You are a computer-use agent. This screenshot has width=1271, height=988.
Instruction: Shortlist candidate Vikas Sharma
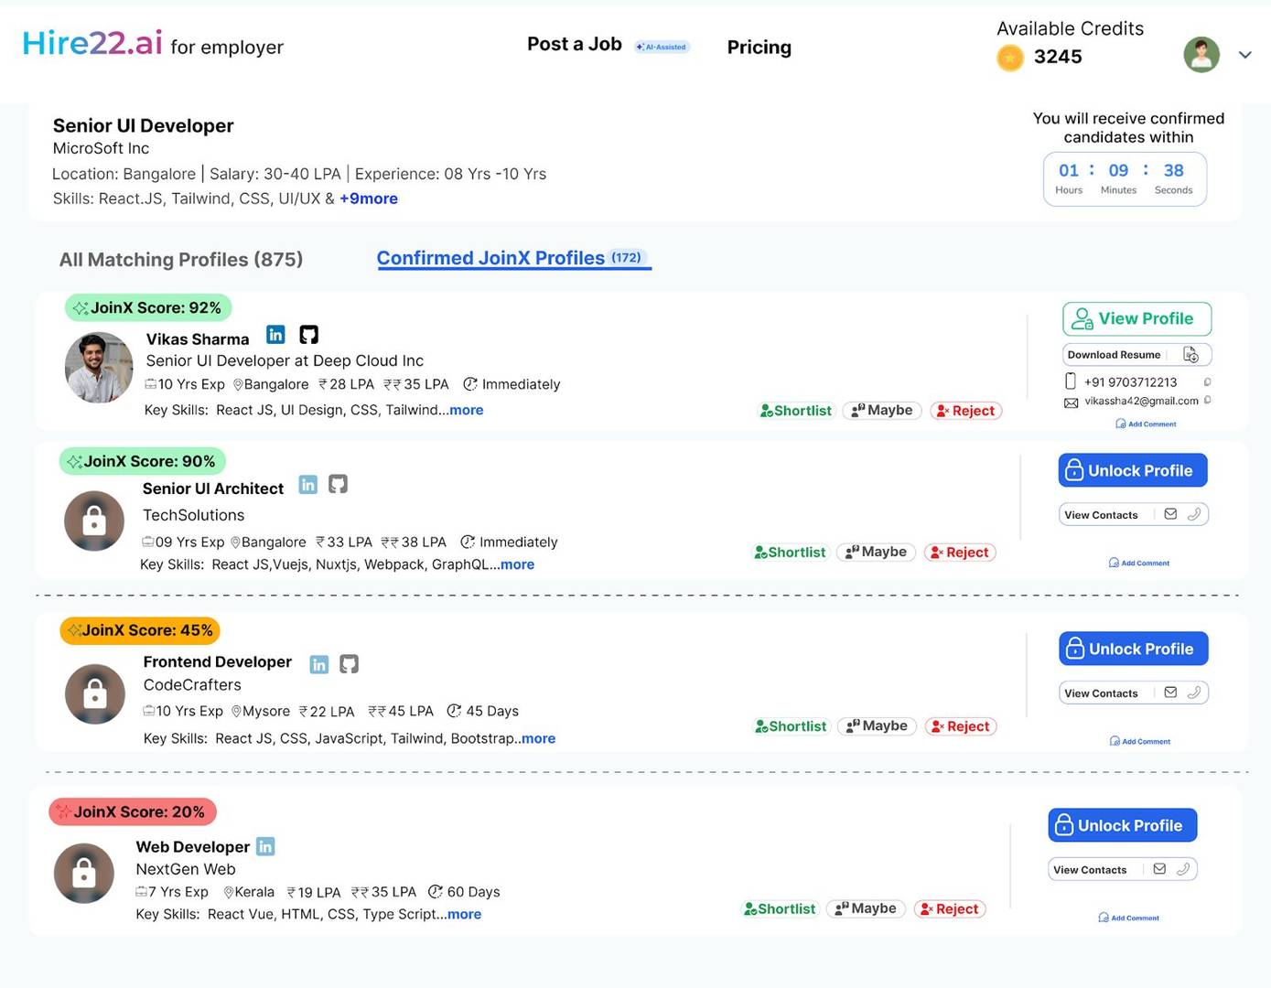click(x=795, y=411)
